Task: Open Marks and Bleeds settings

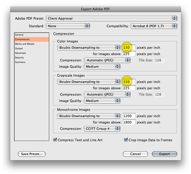Action: coord(32,44)
